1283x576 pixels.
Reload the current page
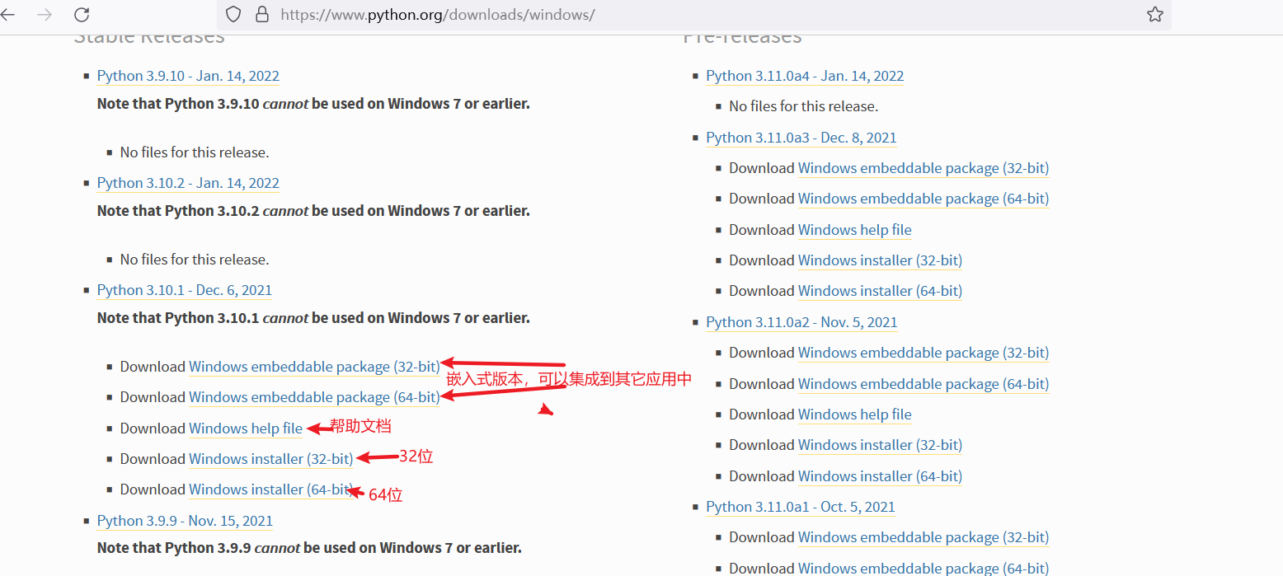(x=82, y=15)
